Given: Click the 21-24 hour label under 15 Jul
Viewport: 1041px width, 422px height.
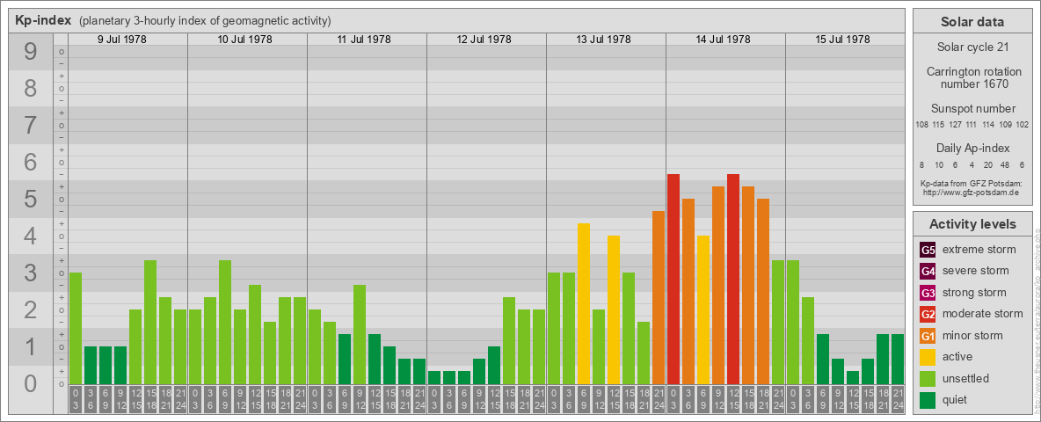Looking at the screenshot, I should pos(898,400).
